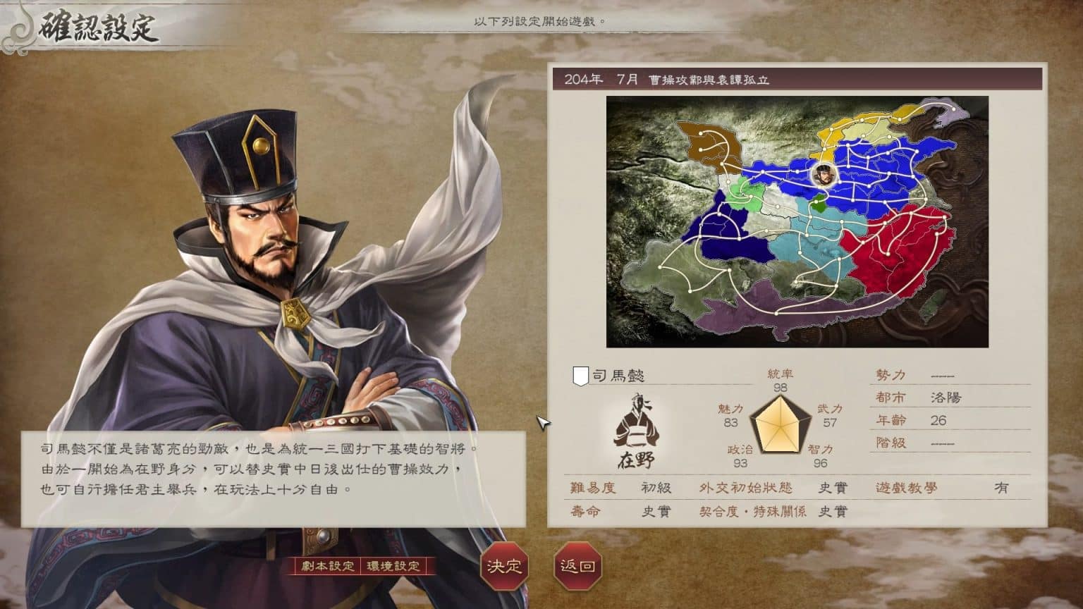
Task: Select the 難易度 初級 difficulty setting
Action: [x=620, y=488]
